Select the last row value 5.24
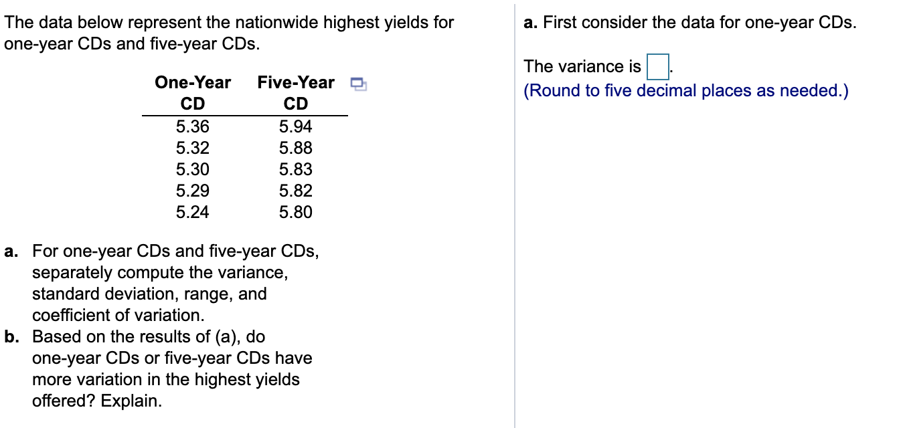901x428 pixels. coord(193,212)
